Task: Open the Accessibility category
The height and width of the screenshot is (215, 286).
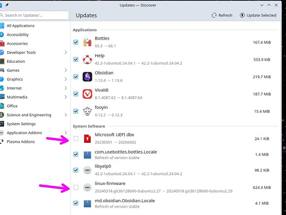Action: 35,34
